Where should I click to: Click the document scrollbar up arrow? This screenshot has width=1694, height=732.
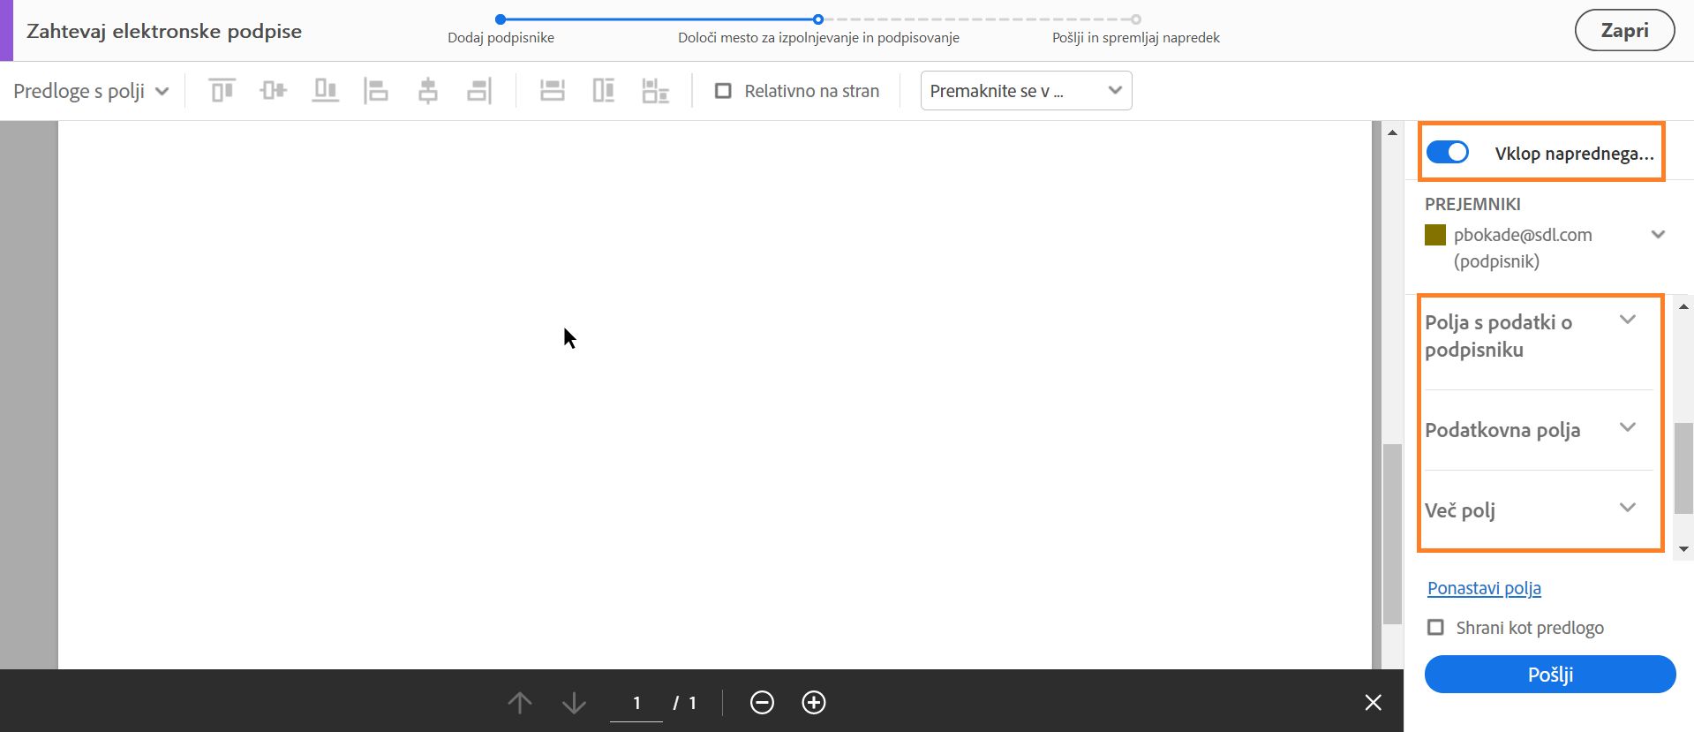pos(1392,132)
